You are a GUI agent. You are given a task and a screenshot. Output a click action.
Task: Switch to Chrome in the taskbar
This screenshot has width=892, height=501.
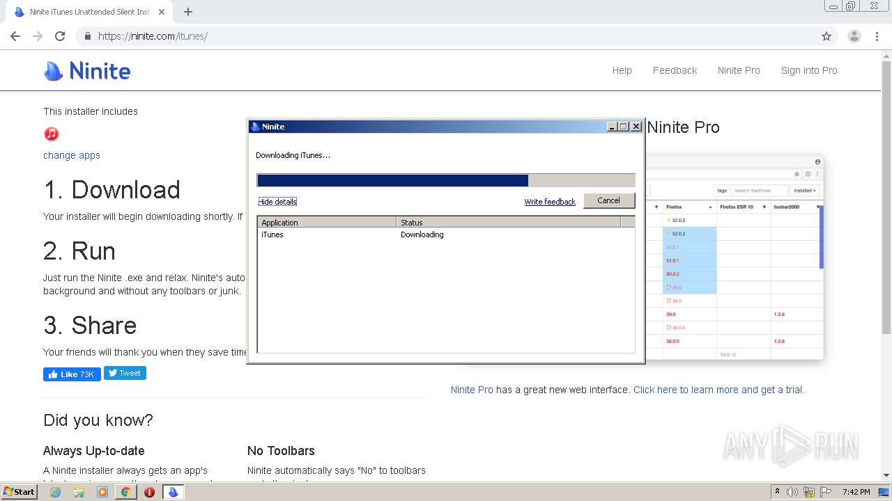click(125, 492)
